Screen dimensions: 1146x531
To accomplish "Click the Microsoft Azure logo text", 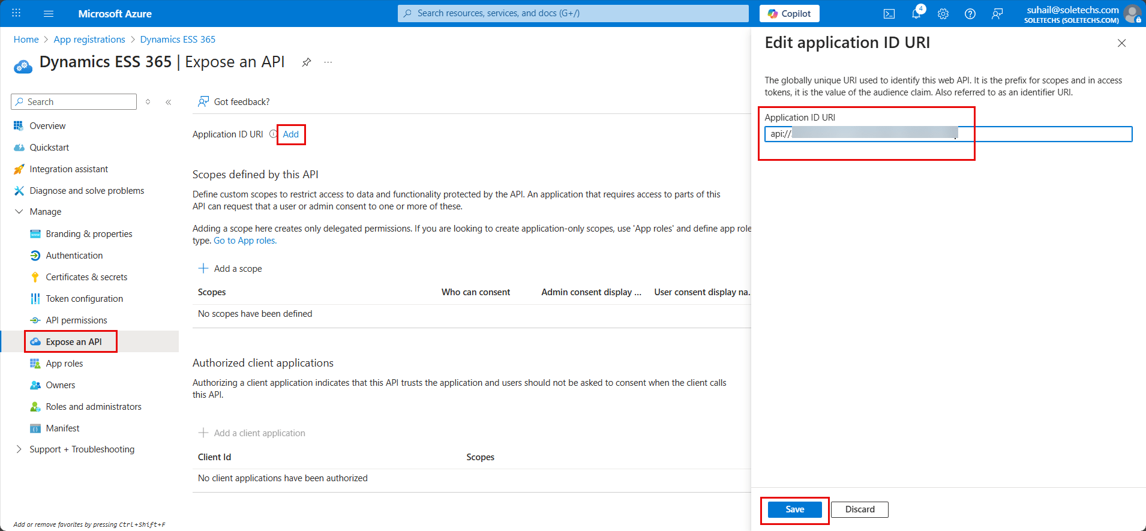I will [115, 13].
